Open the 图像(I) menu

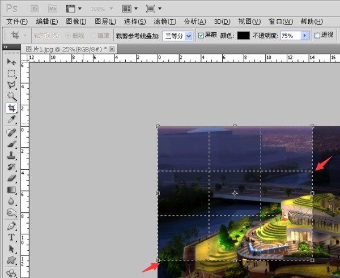76,22
